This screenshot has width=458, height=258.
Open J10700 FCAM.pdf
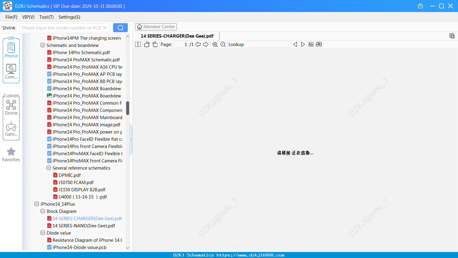click(73, 183)
